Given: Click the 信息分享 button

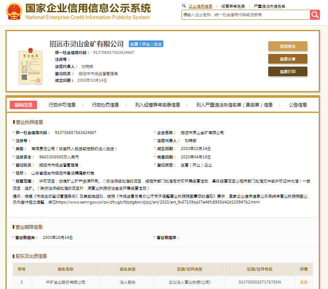Looking at the screenshot, I should click(x=288, y=59).
